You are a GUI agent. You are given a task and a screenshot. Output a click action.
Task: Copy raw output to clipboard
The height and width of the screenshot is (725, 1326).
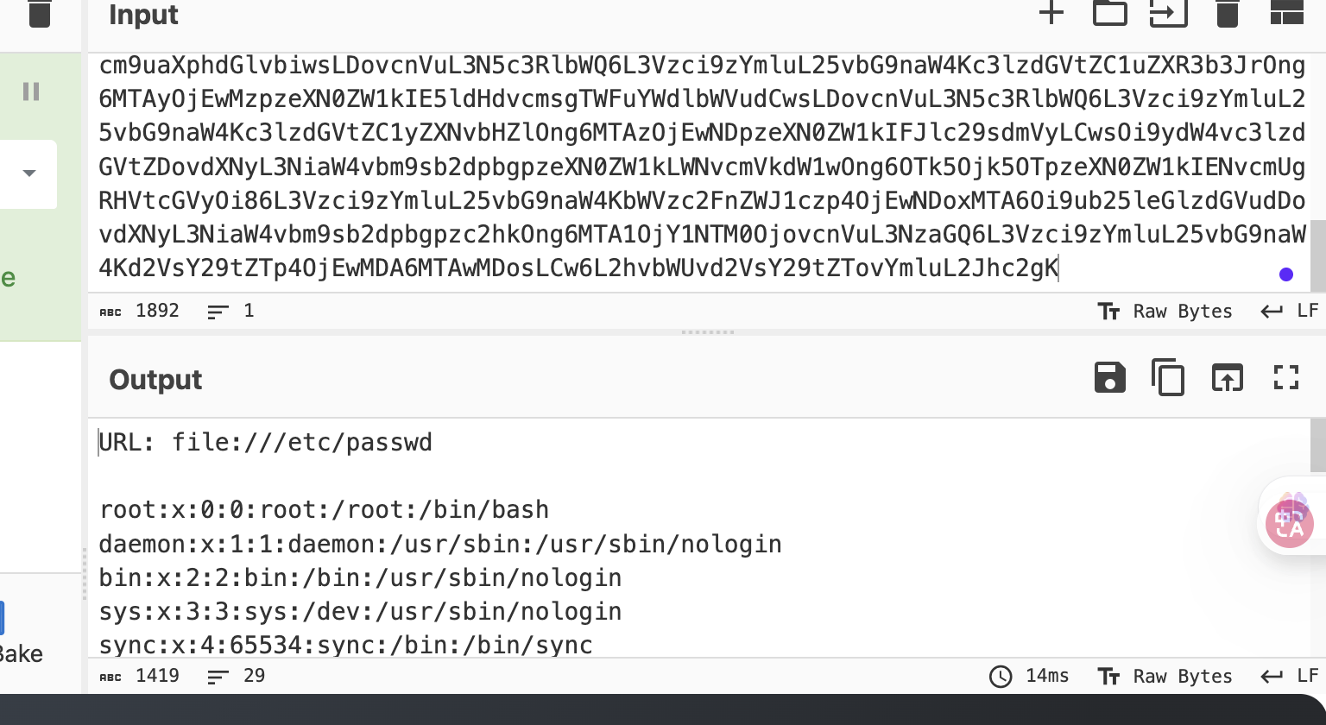(1168, 378)
